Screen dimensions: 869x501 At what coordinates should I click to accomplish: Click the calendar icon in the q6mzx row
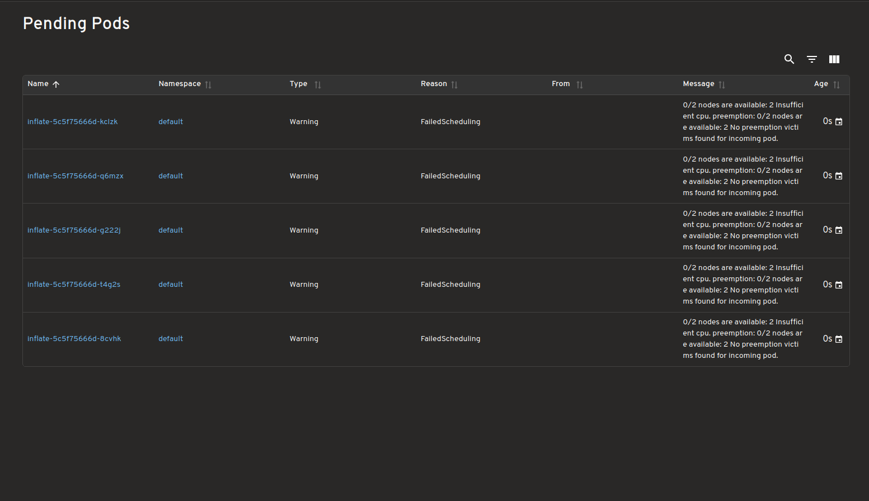[840, 175]
